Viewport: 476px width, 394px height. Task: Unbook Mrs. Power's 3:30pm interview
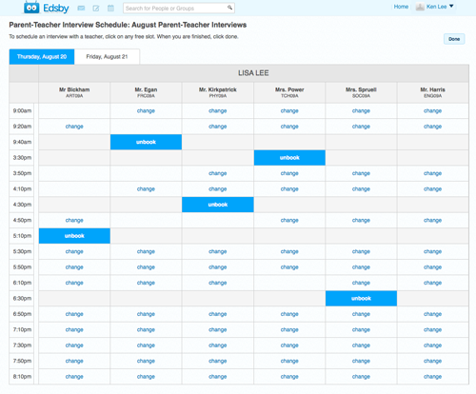[x=289, y=158]
